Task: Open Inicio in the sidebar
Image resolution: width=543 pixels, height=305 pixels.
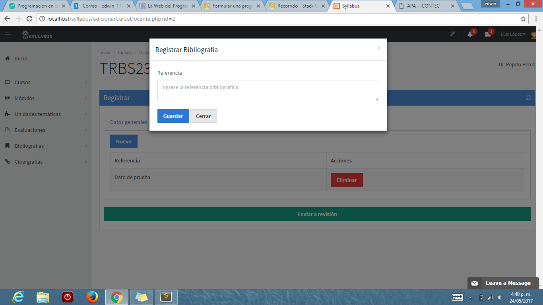Action: (x=21, y=58)
